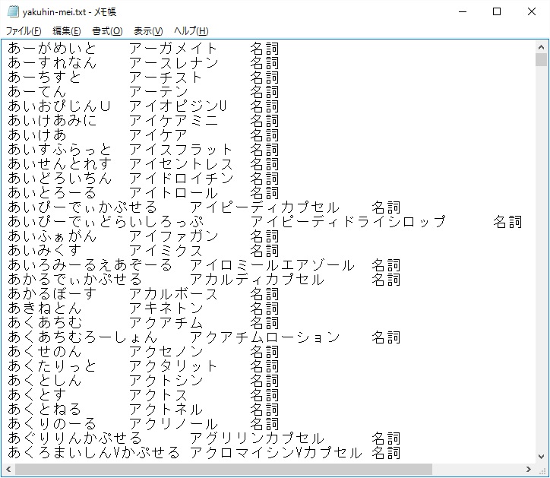
Task: Click the text あいおぴじんU
Action: (59, 106)
